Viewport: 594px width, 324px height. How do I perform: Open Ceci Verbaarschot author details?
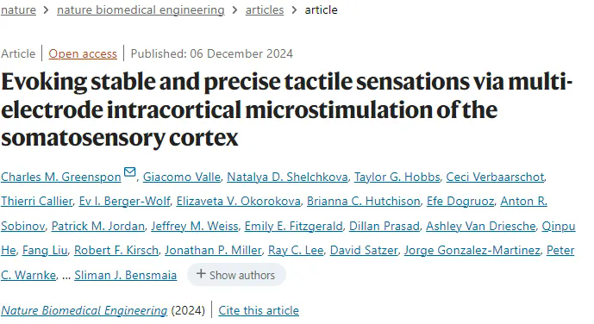(x=495, y=177)
